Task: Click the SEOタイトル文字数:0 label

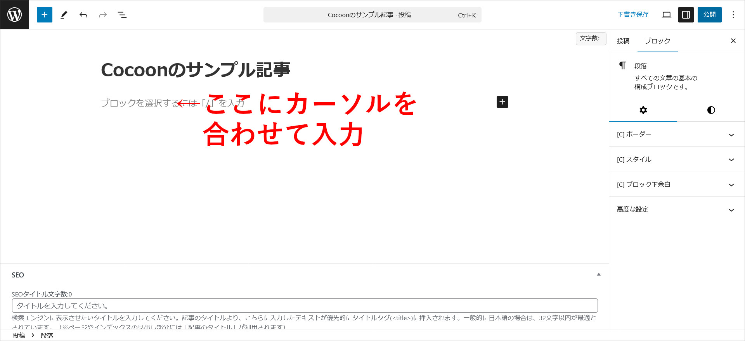Action: [42, 294]
